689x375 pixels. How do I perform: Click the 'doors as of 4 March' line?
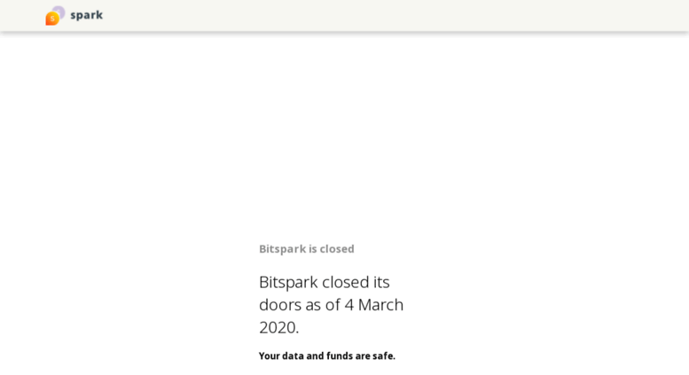click(331, 305)
